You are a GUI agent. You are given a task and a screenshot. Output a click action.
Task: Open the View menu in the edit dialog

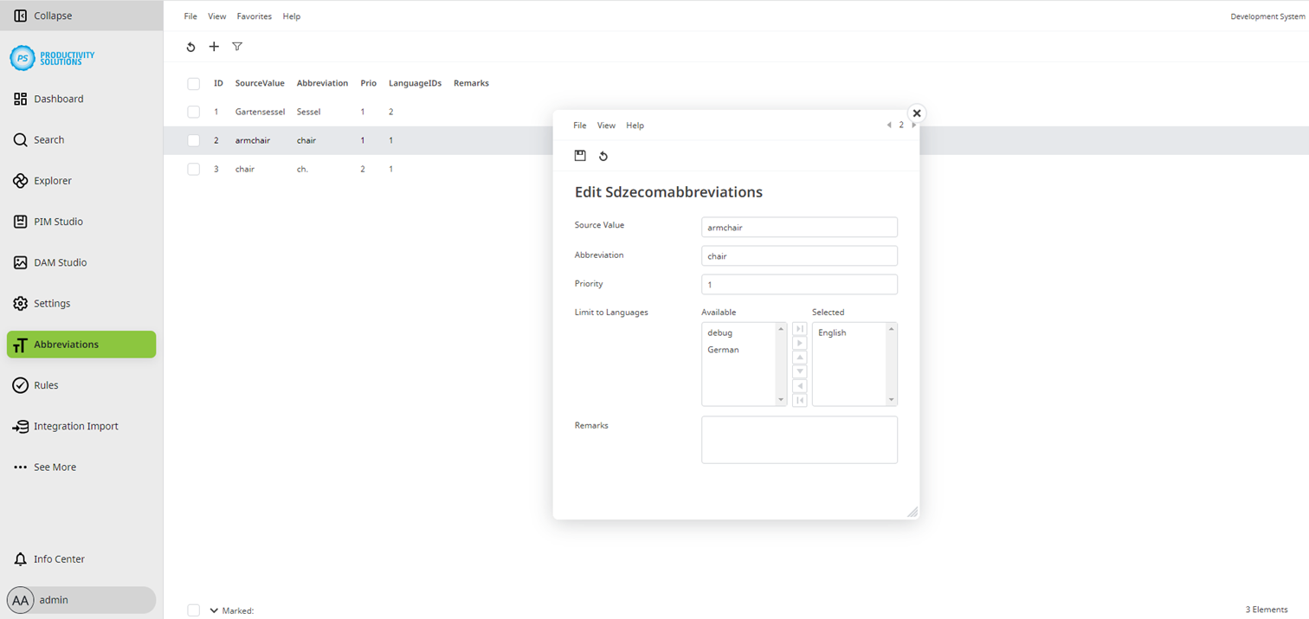pos(606,125)
